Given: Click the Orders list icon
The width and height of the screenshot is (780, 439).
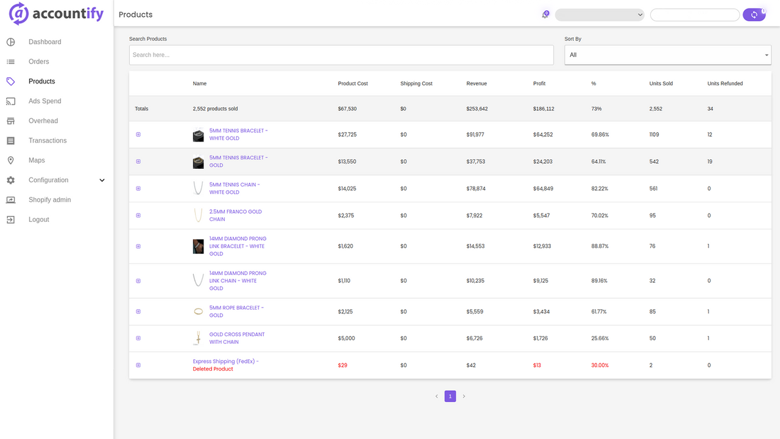Looking at the screenshot, I should coord(10,62).
